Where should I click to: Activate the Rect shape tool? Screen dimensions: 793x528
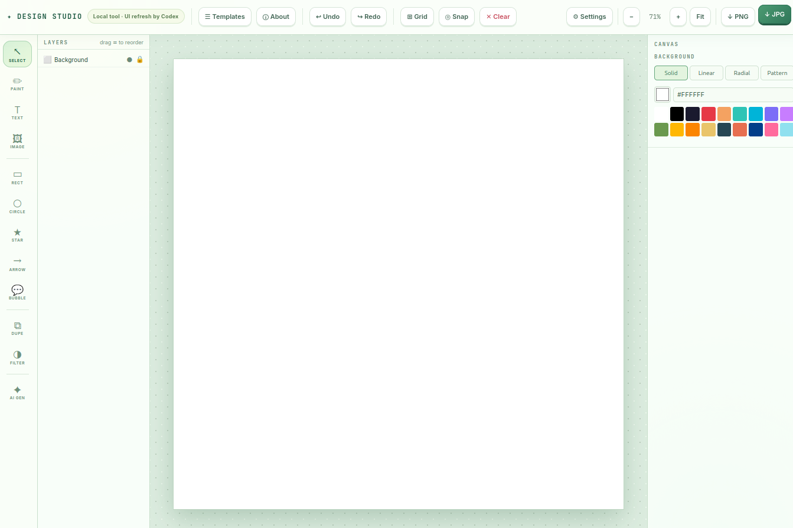pos(17,177)
